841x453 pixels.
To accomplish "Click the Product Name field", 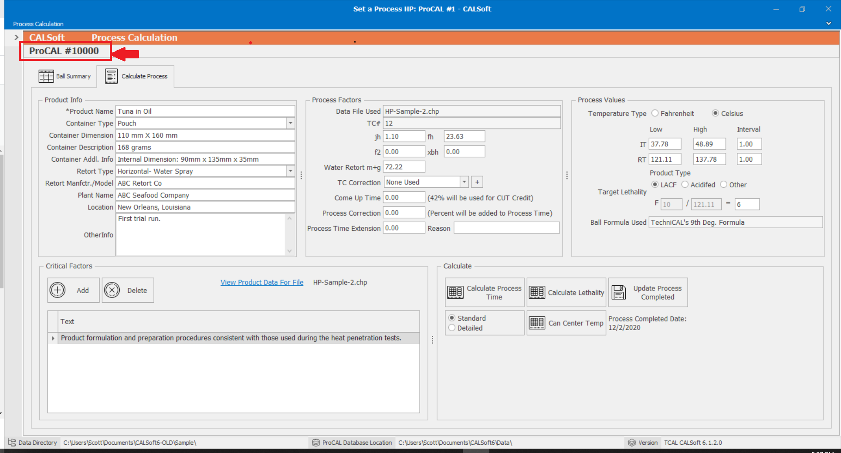I will click(x=205, y=112).
